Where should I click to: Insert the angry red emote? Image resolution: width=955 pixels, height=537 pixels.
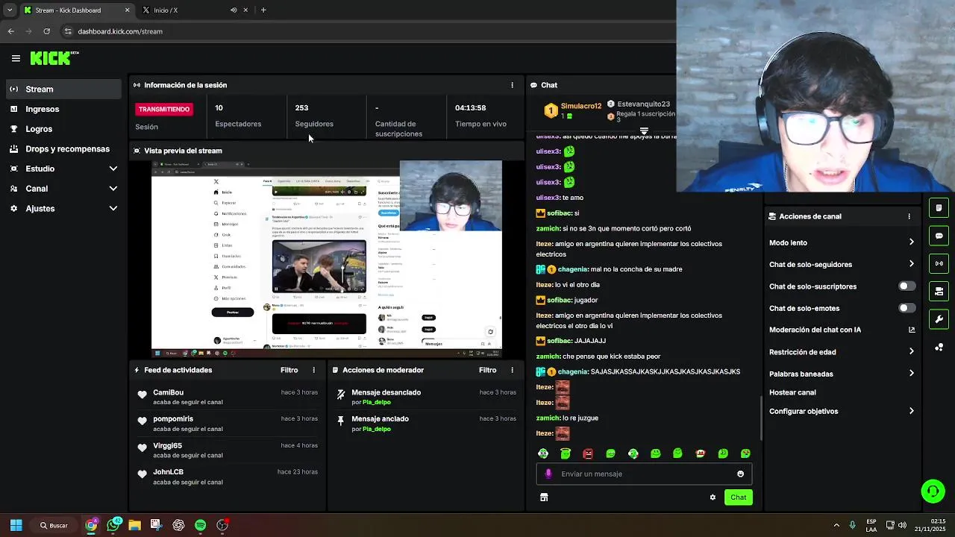coord(588,453)
